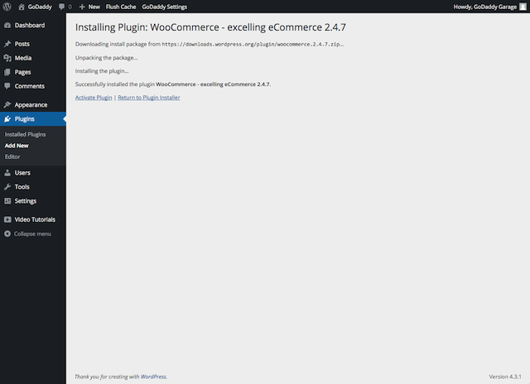Click the plus icon next to New
This screenshot has height=384, width=530.
tap(82, 7)
